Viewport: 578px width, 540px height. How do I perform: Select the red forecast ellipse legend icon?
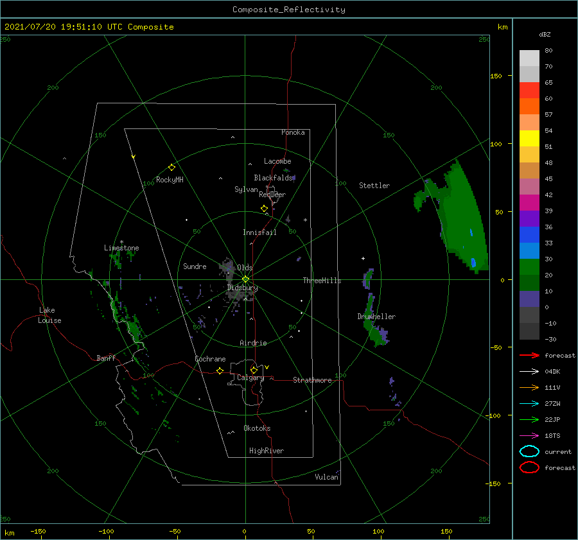(529, 467)
